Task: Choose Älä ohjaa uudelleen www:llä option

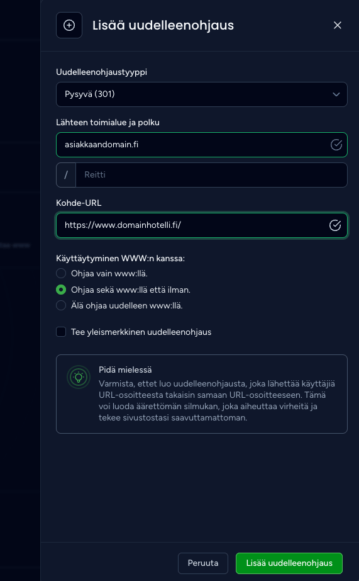Action: [x=61, y=306]
